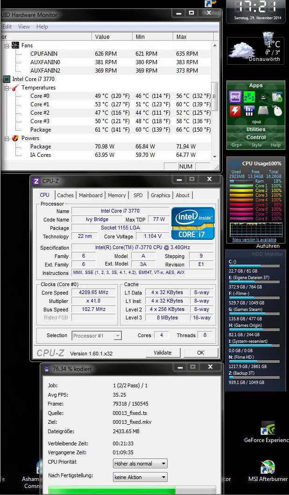Viewport: 289px width, 495px height.
Task: Click the Powers flame icon
Action: [15, 138]
